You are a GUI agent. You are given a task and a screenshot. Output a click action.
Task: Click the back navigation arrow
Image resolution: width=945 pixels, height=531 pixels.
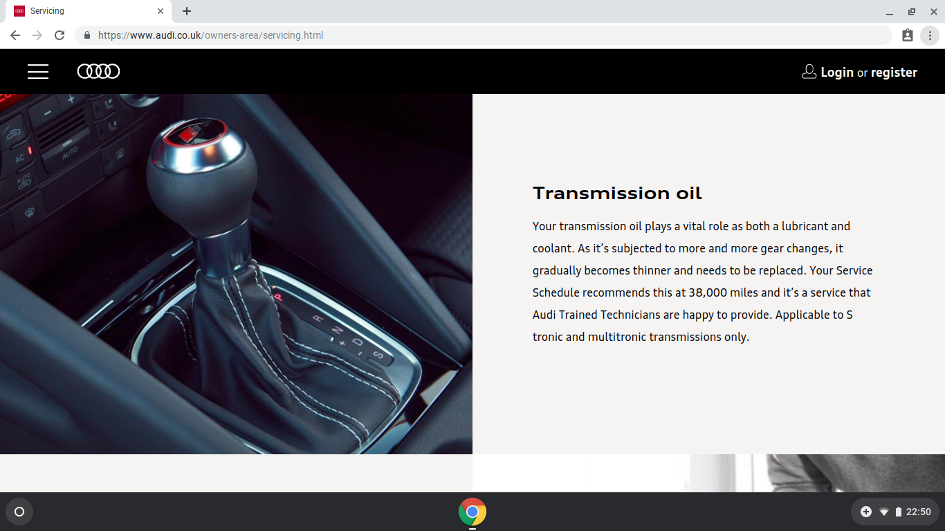pyautogui.click(x=15, y=35)
